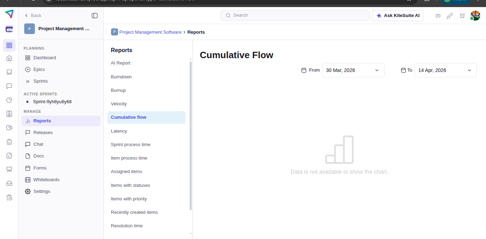Screen dimensions: 486x239
Task: Click the KiteSuite logo icon
Action: pyautogui.click(x=9, y=14)
